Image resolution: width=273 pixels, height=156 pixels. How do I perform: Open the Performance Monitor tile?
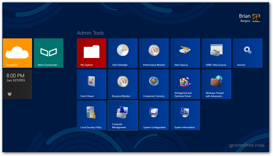pos(154,53)
